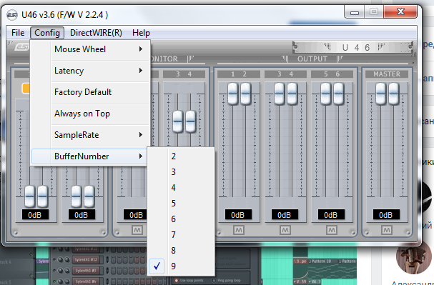434x285 pixels.
Task: Mute the Output 5 6 channel
Action: pyautogui.click(x=331, y=230)
